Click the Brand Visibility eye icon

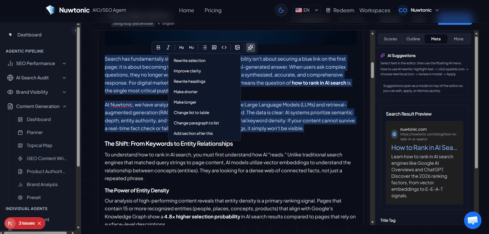(x=10, y=92)
